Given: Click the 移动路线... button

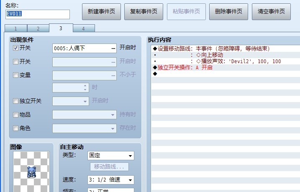Looking at the screenshot, I should [109, 167].
